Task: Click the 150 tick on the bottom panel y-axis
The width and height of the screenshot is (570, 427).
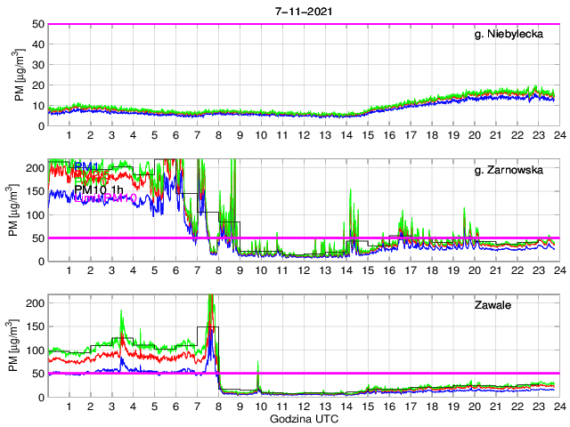Action: (x=33, y=326)
